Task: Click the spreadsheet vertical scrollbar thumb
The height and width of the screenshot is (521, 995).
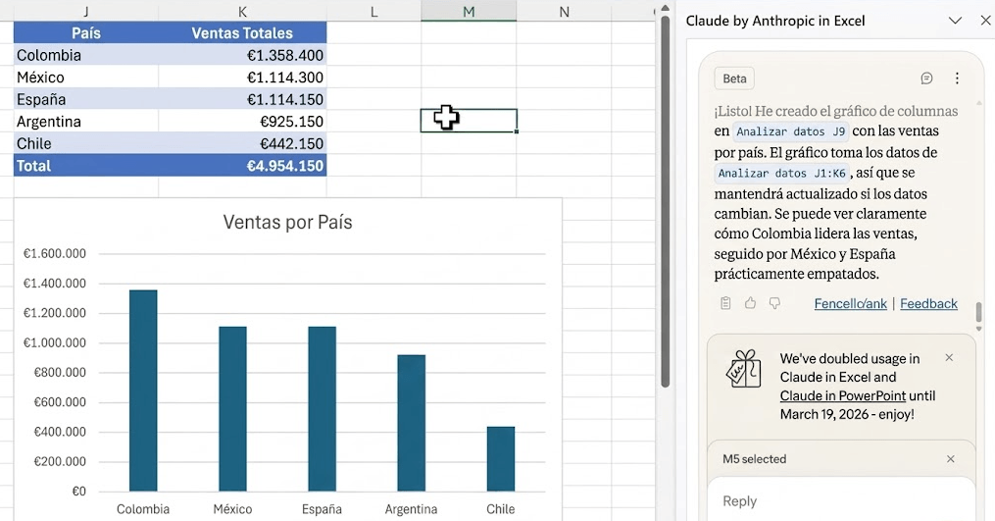Action: pos(665,201)
